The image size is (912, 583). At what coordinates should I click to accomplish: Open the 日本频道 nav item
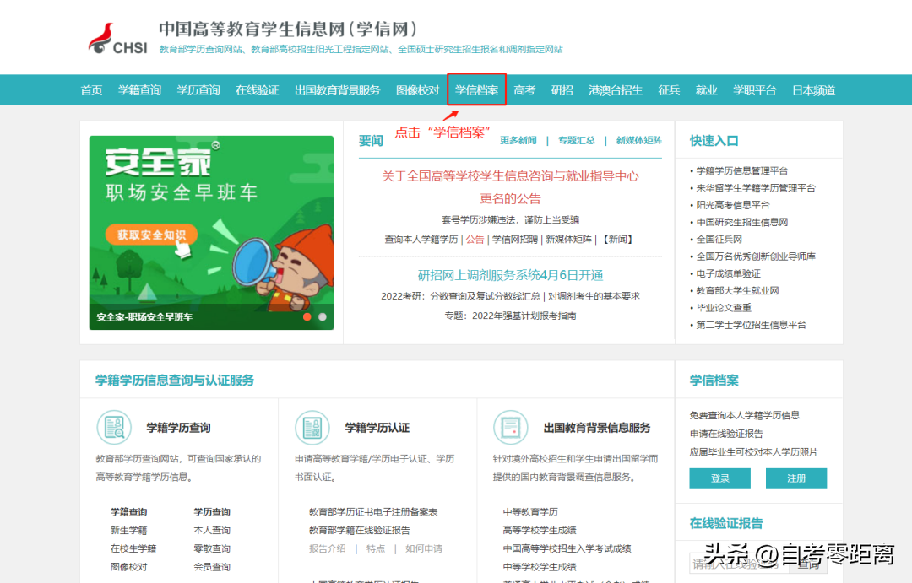[814, 90]
